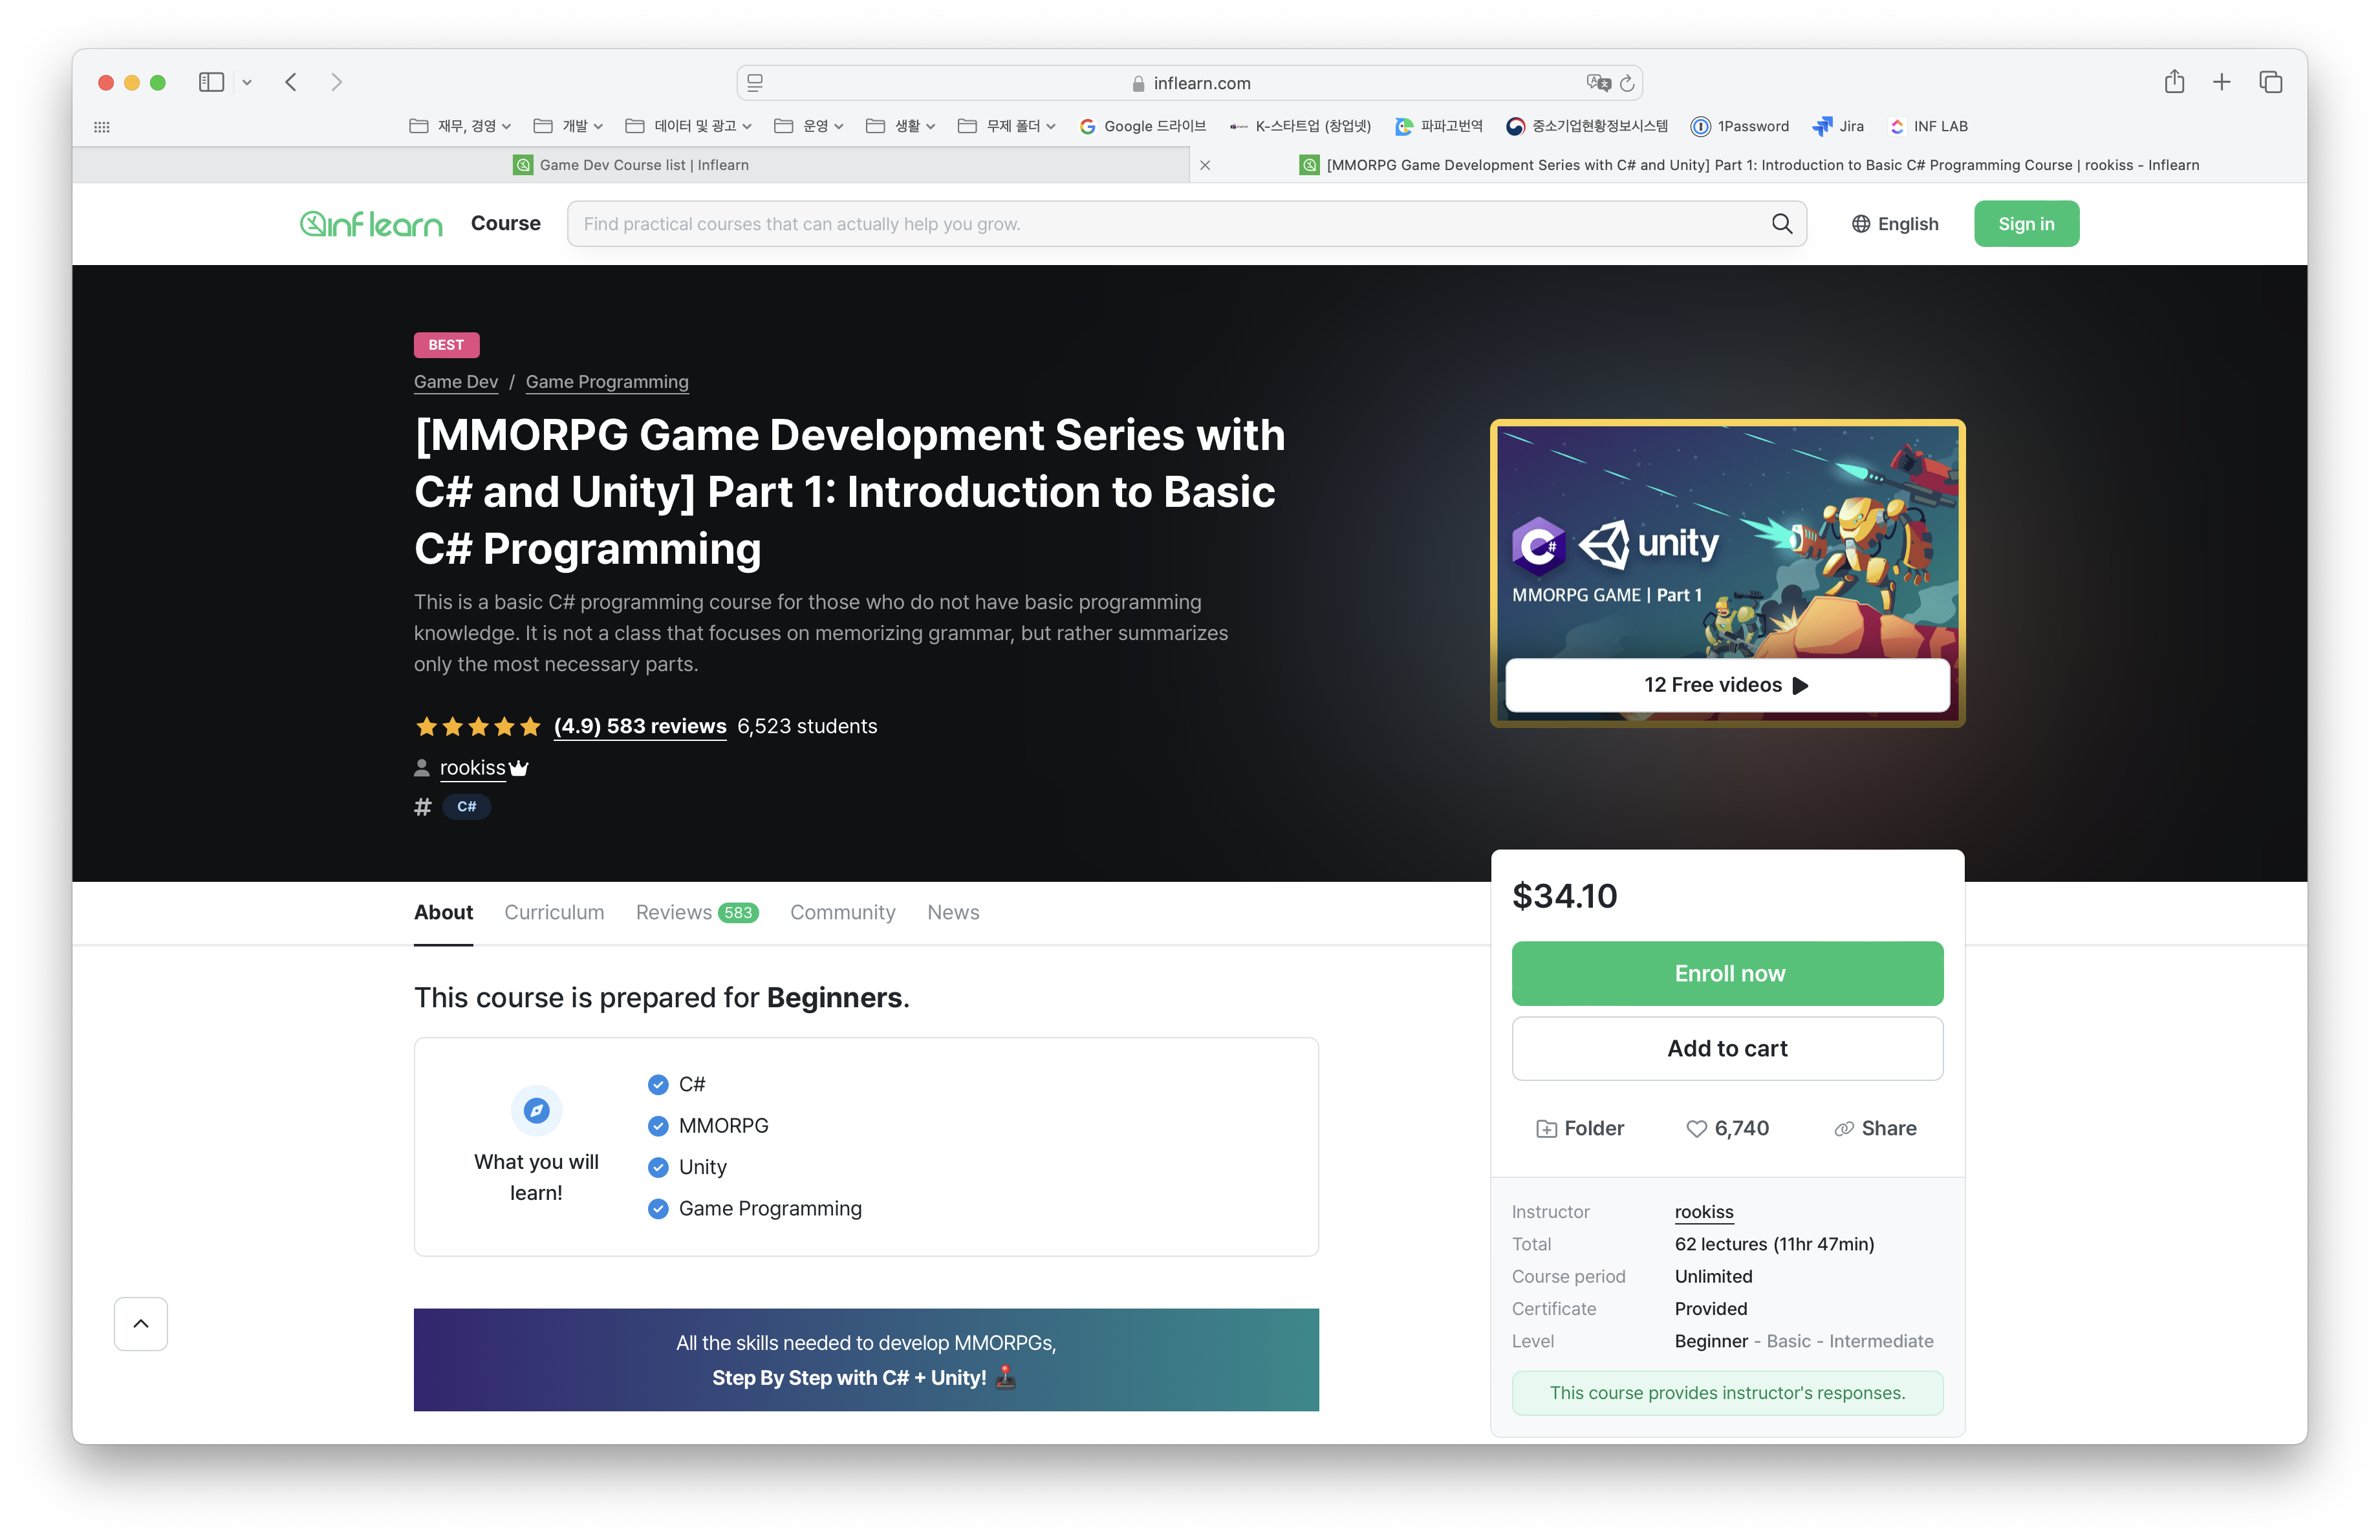Open the Safari share icon
This screenshot has width=2380, height=1540.
(2174, 82)
